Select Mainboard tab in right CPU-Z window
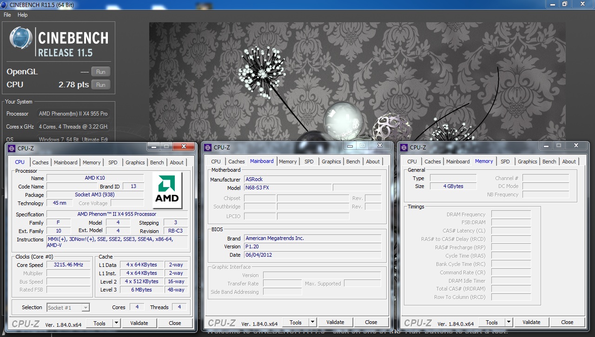Image resolution: width=595 pixels, height=337 pixels. pyautogui.click(x=458, y=162)
